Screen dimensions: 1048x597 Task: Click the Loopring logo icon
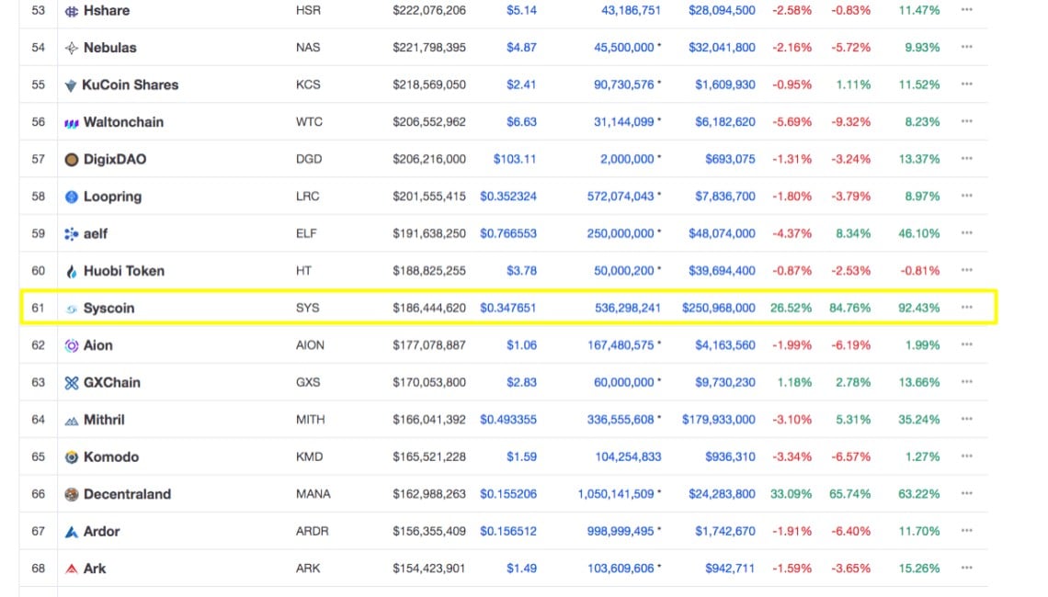tap(72, 197)
